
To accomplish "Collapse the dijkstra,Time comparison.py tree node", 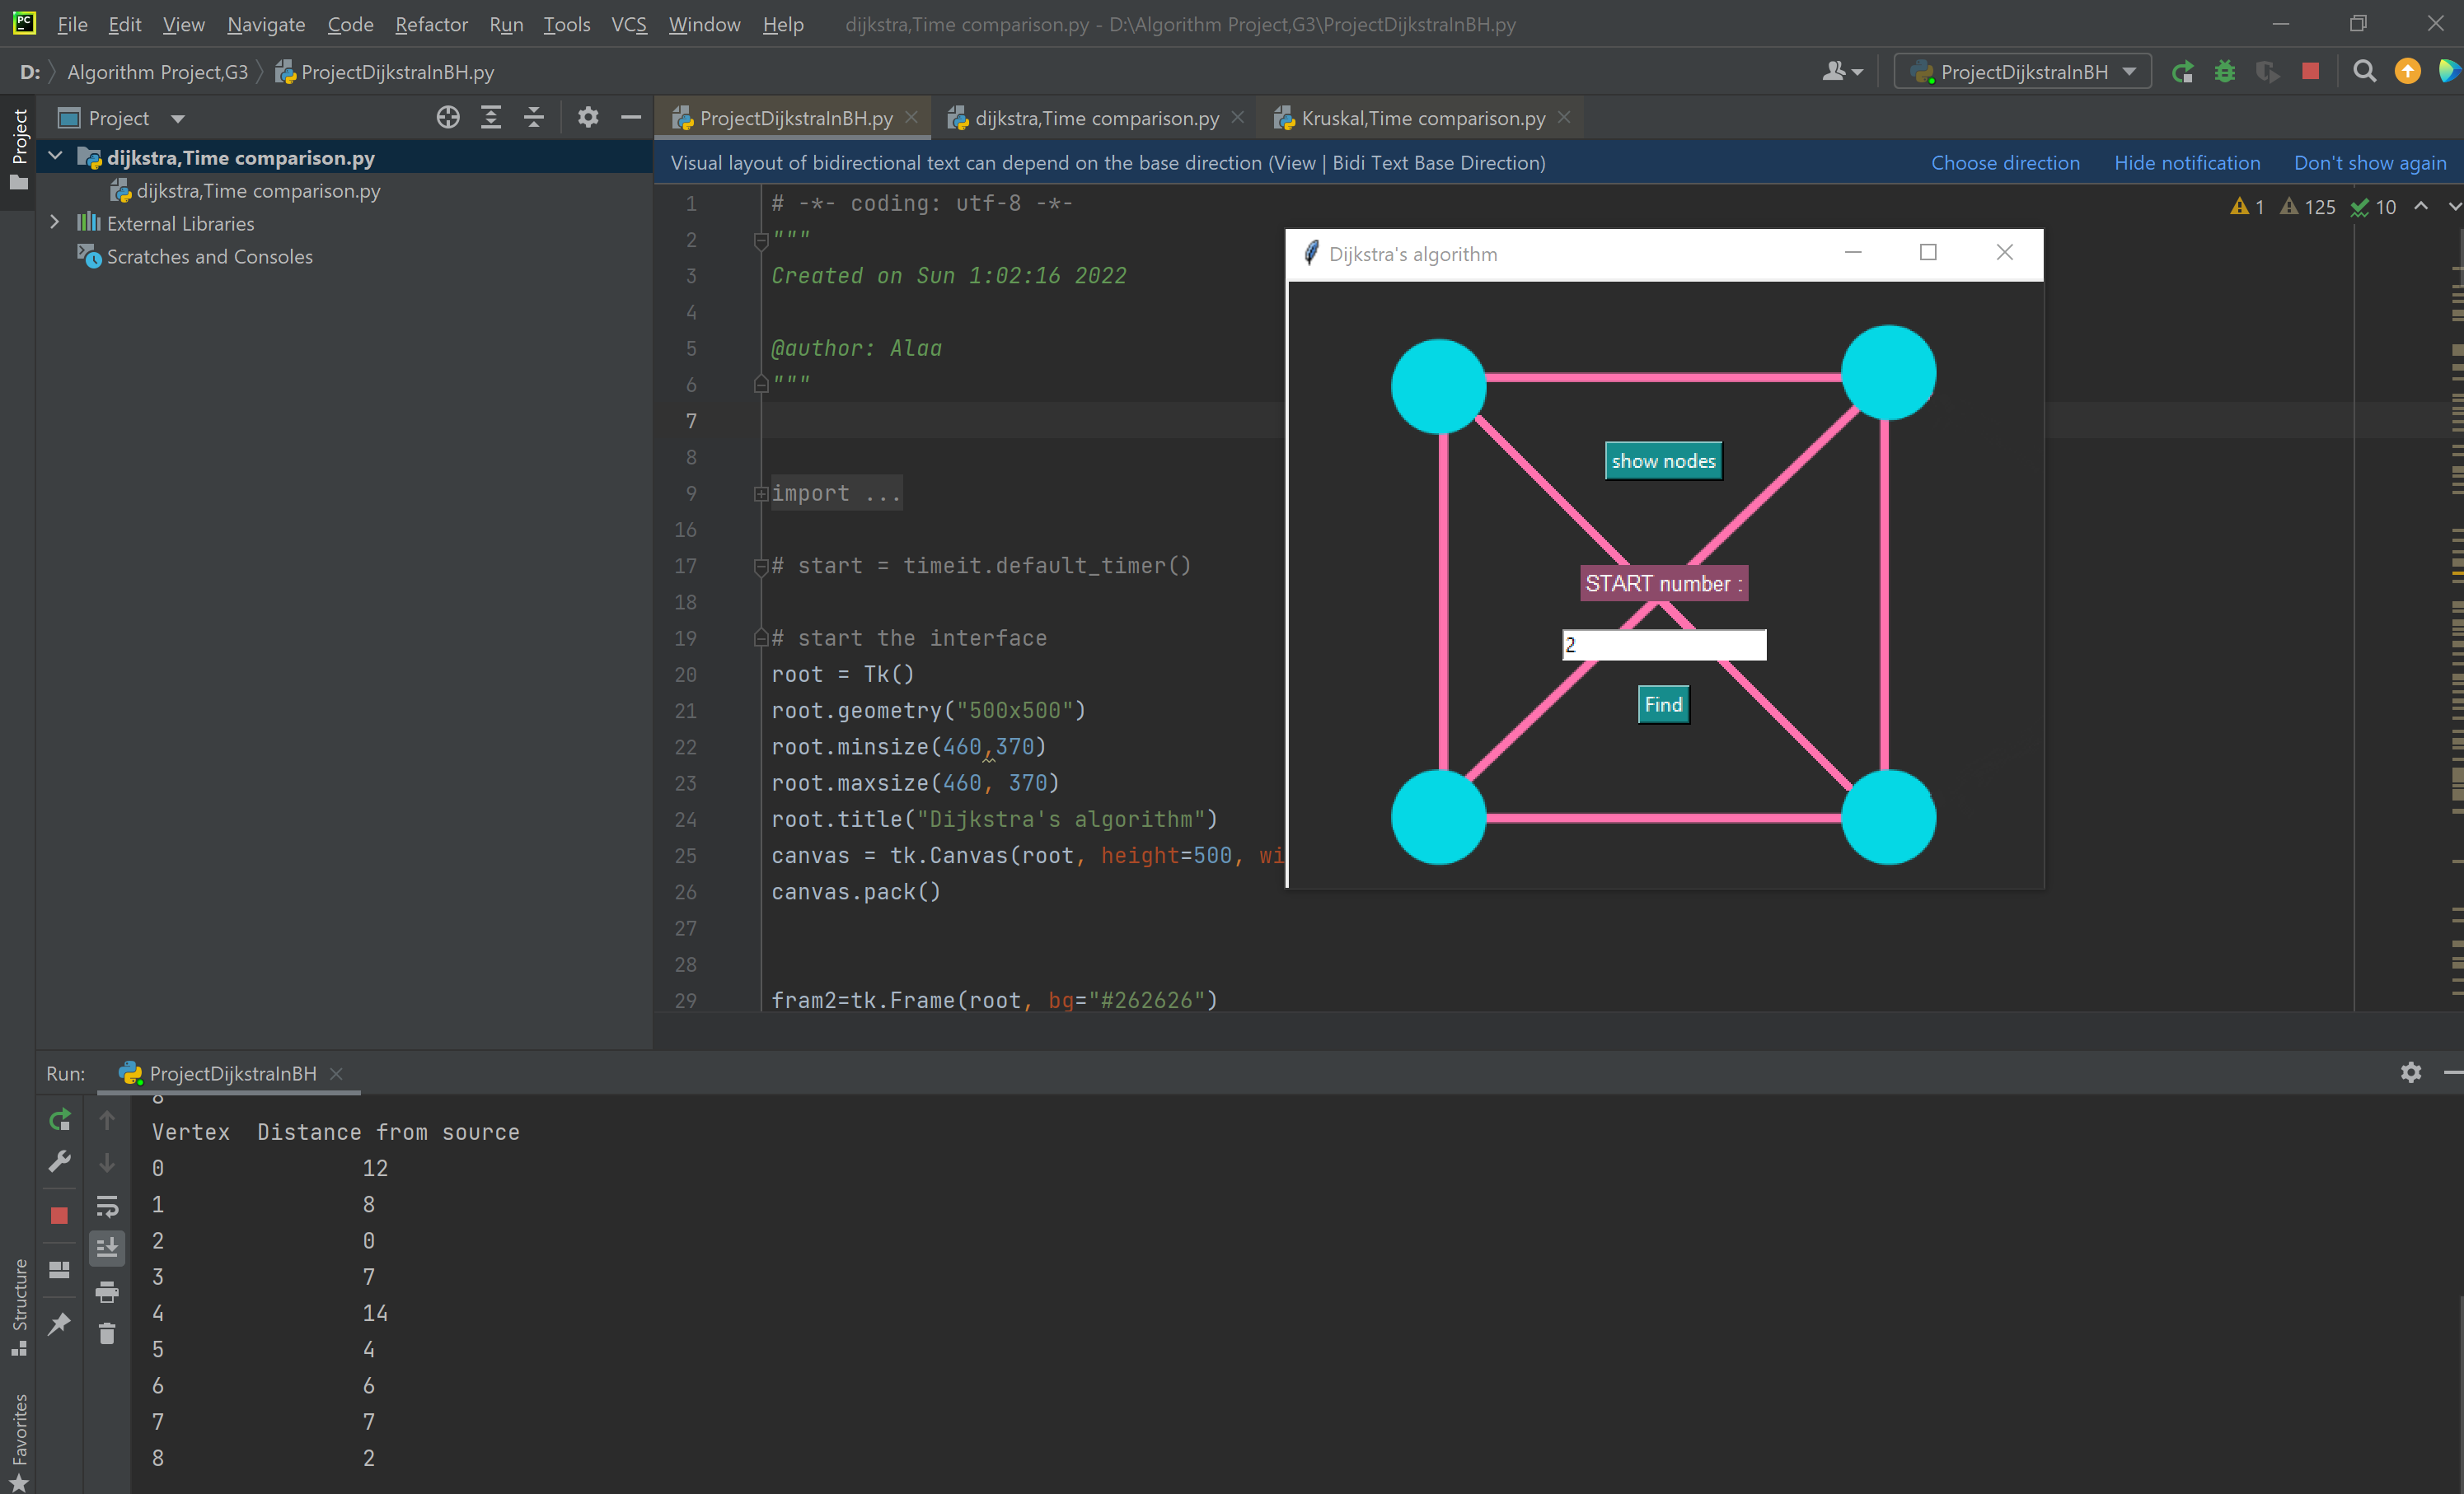I will tap(55, 156).
